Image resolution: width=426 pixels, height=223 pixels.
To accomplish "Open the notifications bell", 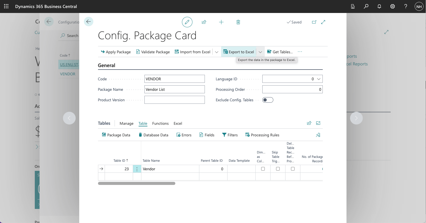I will (379, 6).
